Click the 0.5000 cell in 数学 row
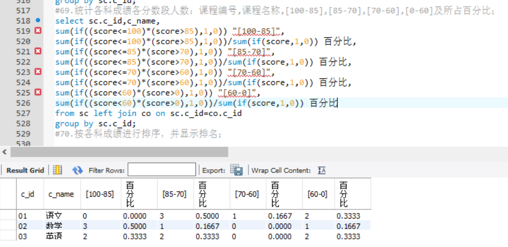The height and width of the screenshot is (247, 508). coord(140,226)
